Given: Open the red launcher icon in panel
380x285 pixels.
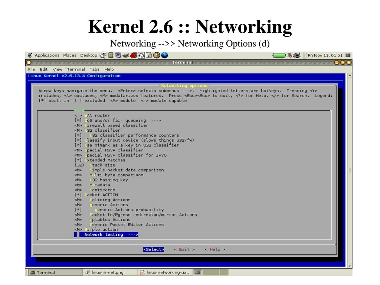Looking at the screenshot, I should coord(134,56).
